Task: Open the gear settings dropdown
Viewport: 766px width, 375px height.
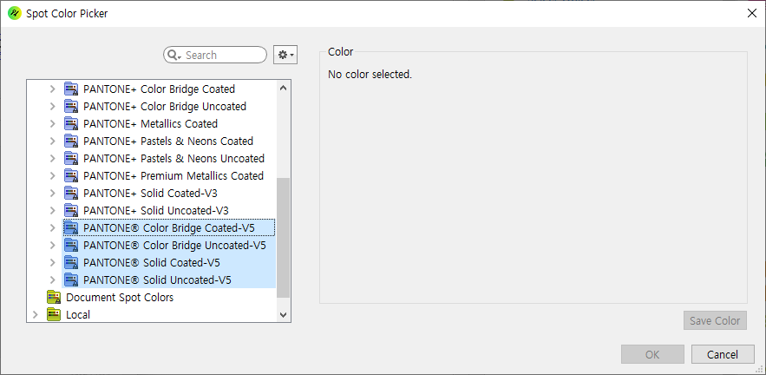Action: point(285,56)
